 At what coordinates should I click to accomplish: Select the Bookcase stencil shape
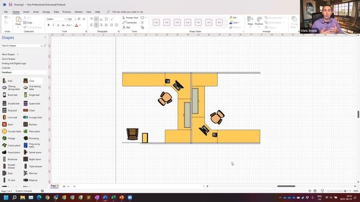[x=10, y=159]
